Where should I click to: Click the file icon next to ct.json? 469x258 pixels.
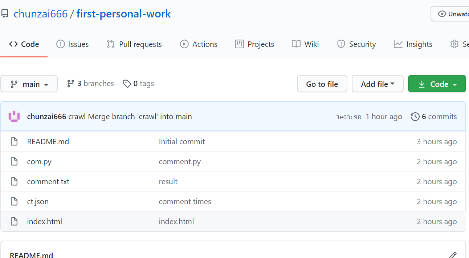tap(14, 202)
